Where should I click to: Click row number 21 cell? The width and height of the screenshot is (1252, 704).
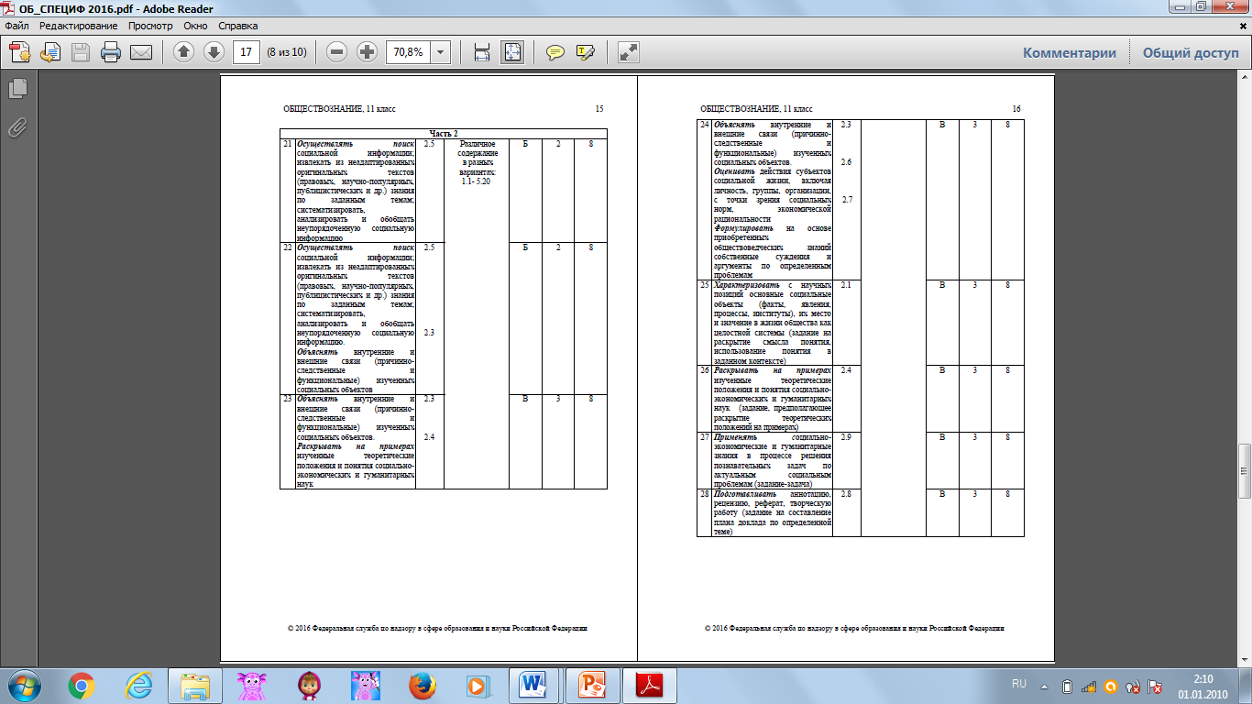click(x=288, y=190)
